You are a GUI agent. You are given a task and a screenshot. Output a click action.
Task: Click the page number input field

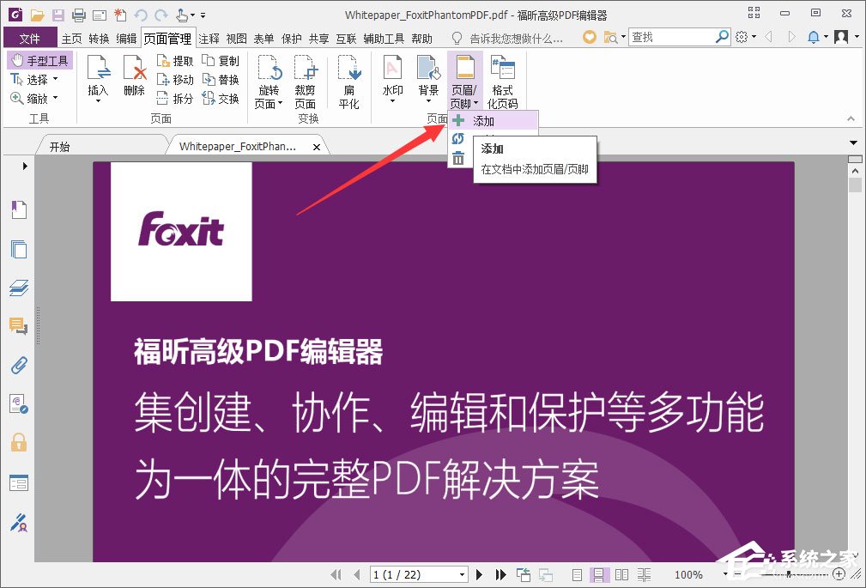click(412, 574)
